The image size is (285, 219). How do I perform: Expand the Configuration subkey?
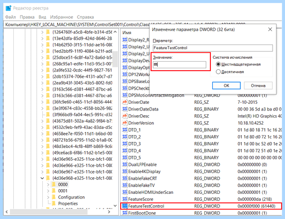(48, 197)
